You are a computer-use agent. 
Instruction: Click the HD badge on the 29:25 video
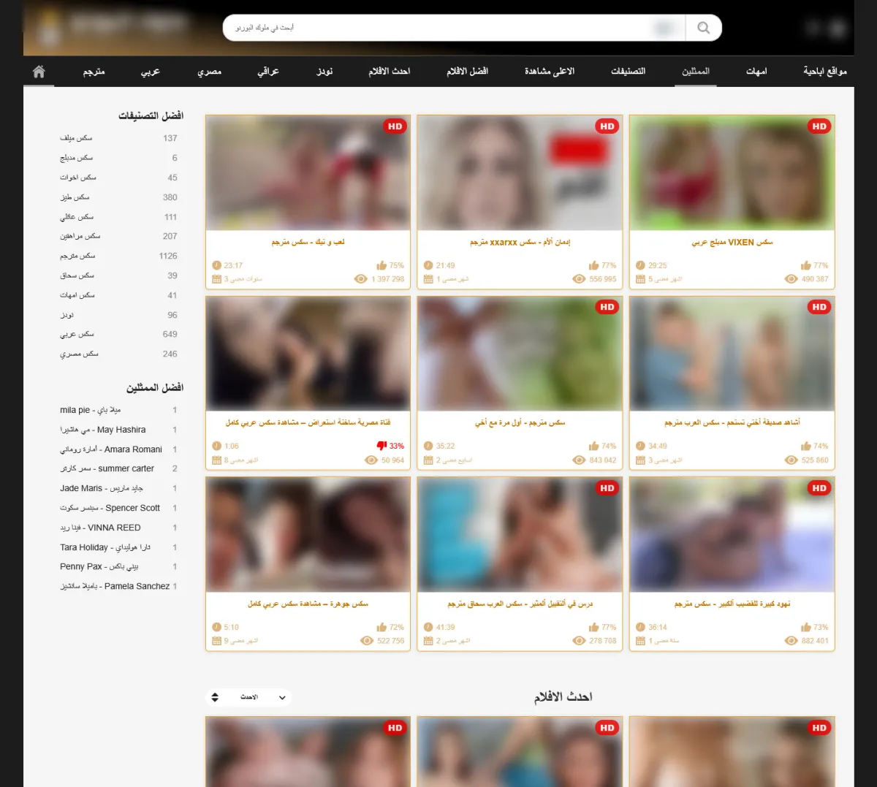pos(819,126)
